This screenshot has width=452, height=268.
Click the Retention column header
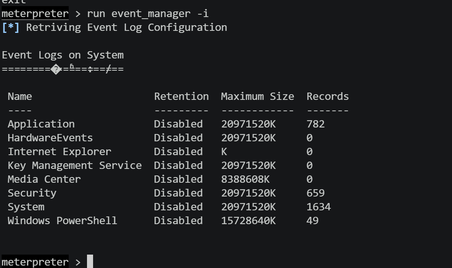[x=181, y=96]
